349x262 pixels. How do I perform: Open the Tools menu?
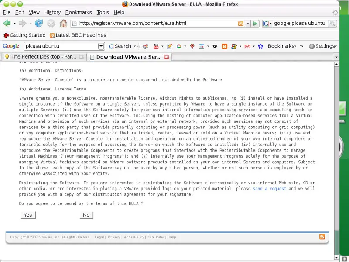click(x=103, y=13)
